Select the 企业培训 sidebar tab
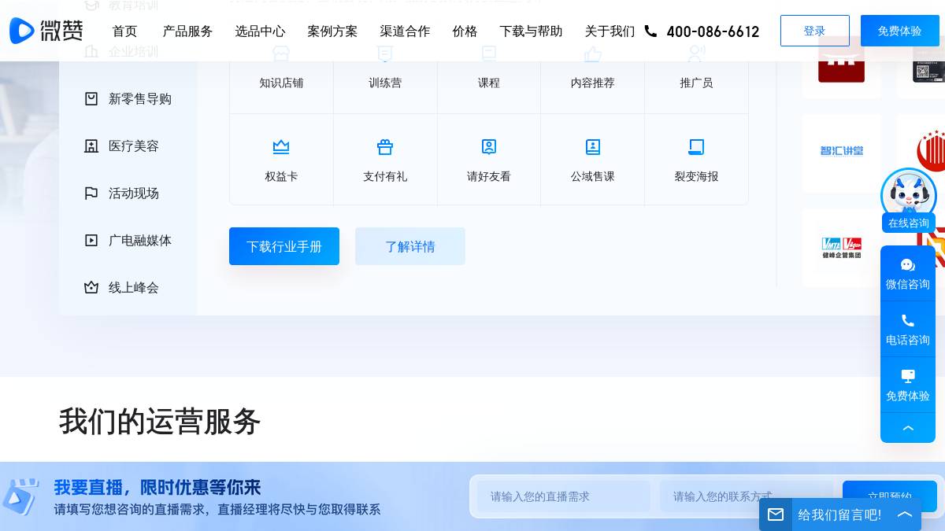 [x=128, y=52]
